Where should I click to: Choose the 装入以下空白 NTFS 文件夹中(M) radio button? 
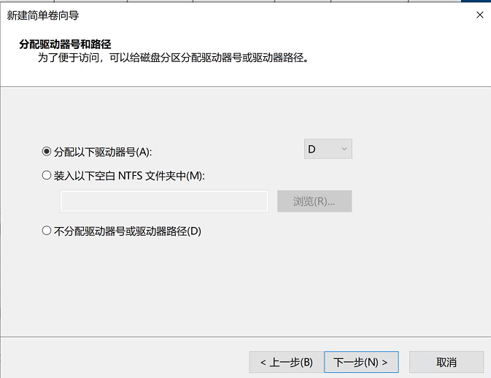[47, 176]
